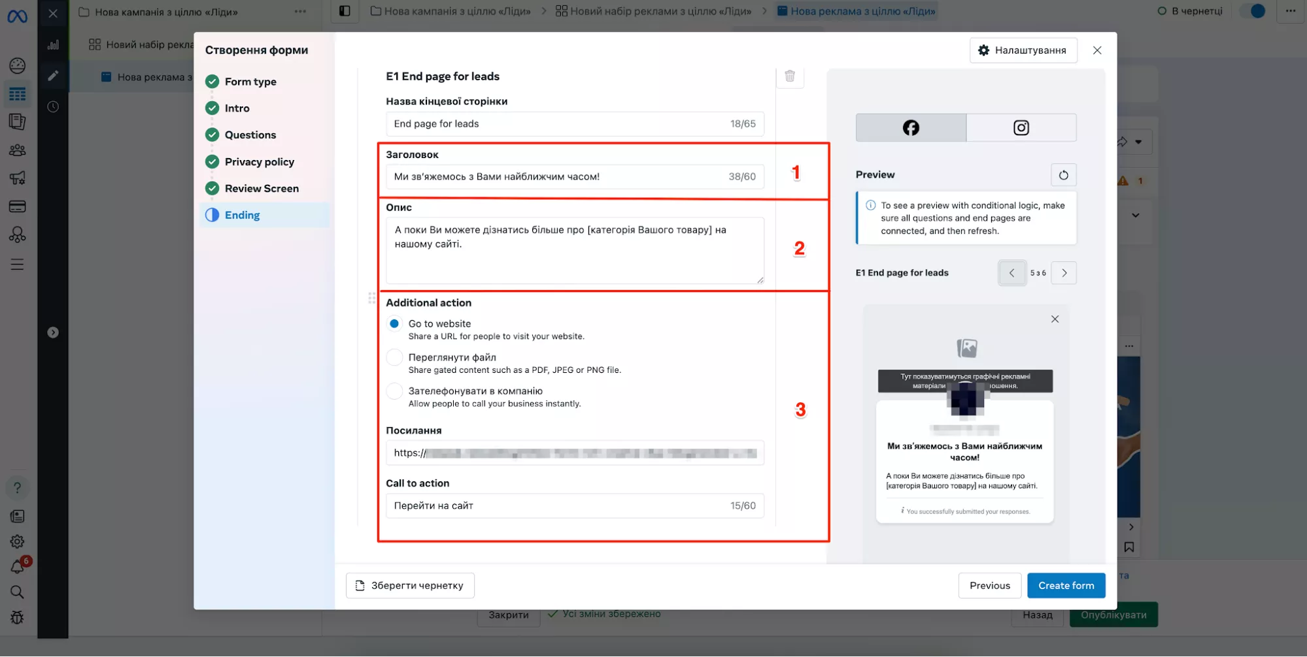Click Зберегти чернетку button

point(410,586)
